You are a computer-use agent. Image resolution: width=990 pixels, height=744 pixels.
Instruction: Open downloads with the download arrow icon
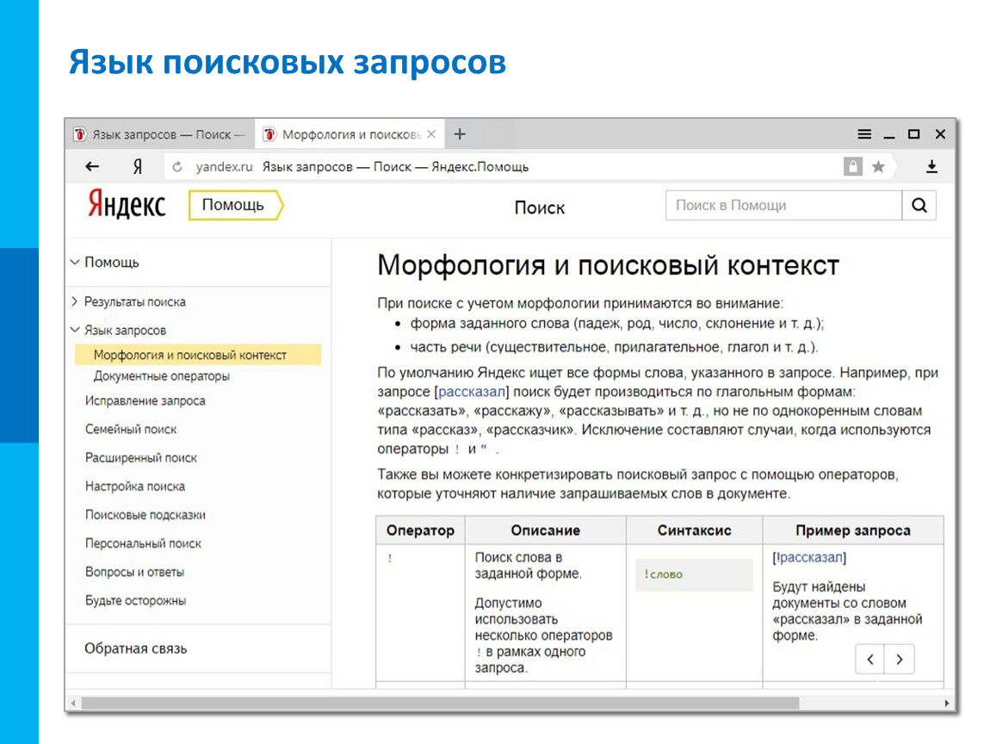pyautogui.click(x=931, y=167)
